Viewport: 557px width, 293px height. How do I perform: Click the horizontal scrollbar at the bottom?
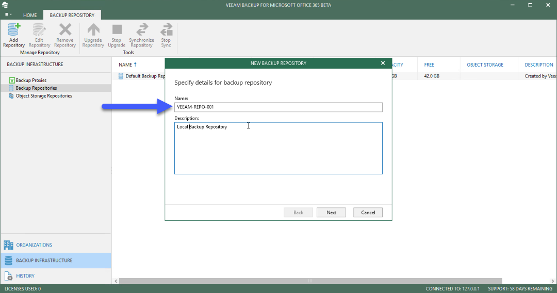click(310, 281)
